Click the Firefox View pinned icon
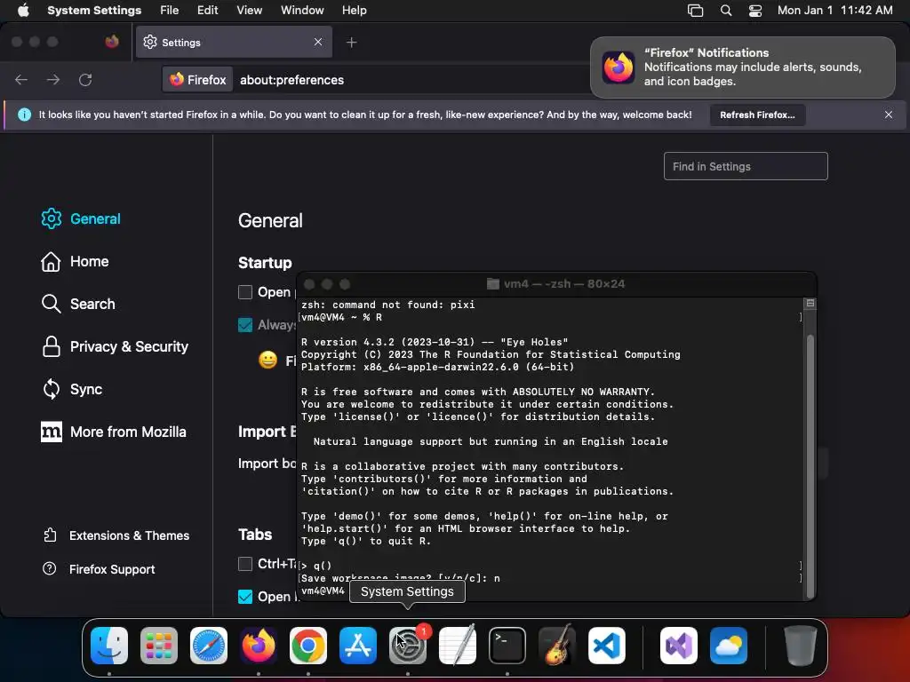Screen dimensions: 910x682 click(112, 42)
